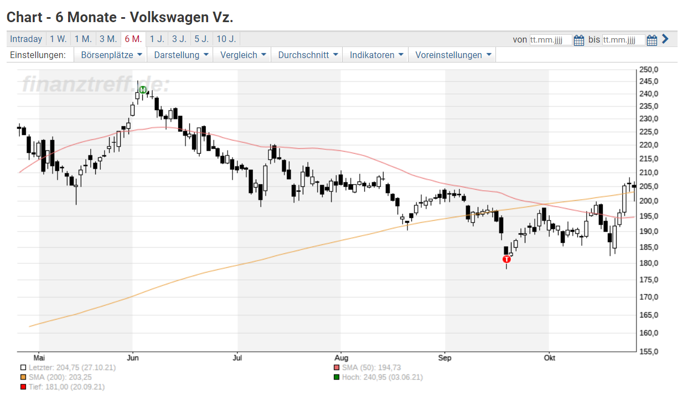Focus the 'bis' end date field
The height and width of the screenshot is (396, 682).
624,40
